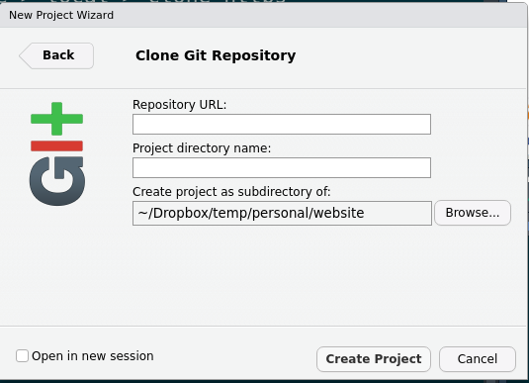This screenshot has width=529, height=383.
Task: Click the Create project as subdirectory of label
Action: pyautogui.click(x=231, y=192)
